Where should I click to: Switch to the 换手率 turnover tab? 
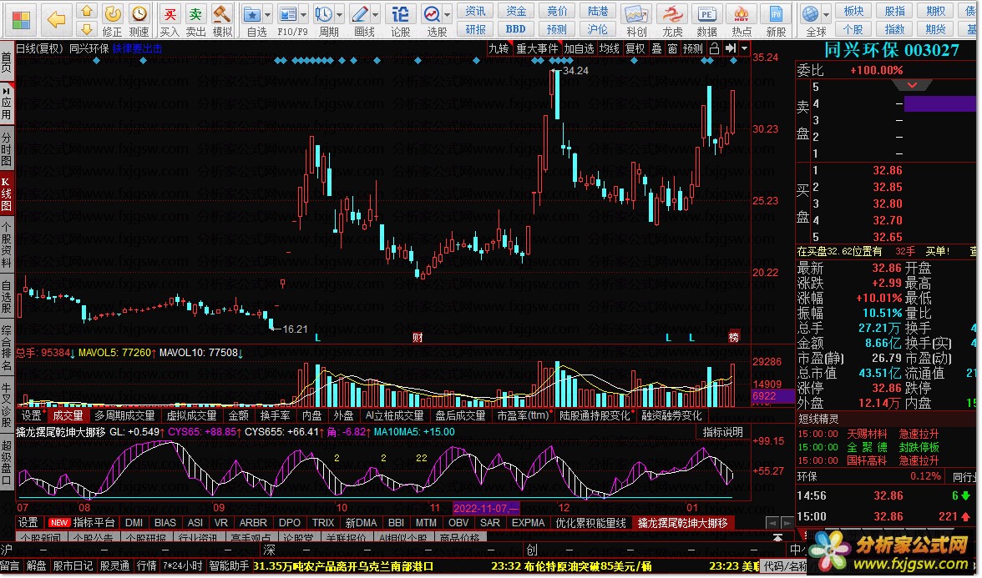tap(275, 415)
